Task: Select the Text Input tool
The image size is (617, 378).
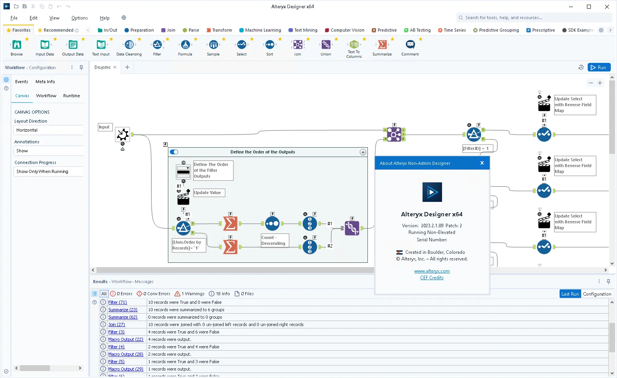Action: coord(101,45)
